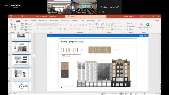The image size is (169, 95).
Task: Open the Help tab
Action: 99,20
